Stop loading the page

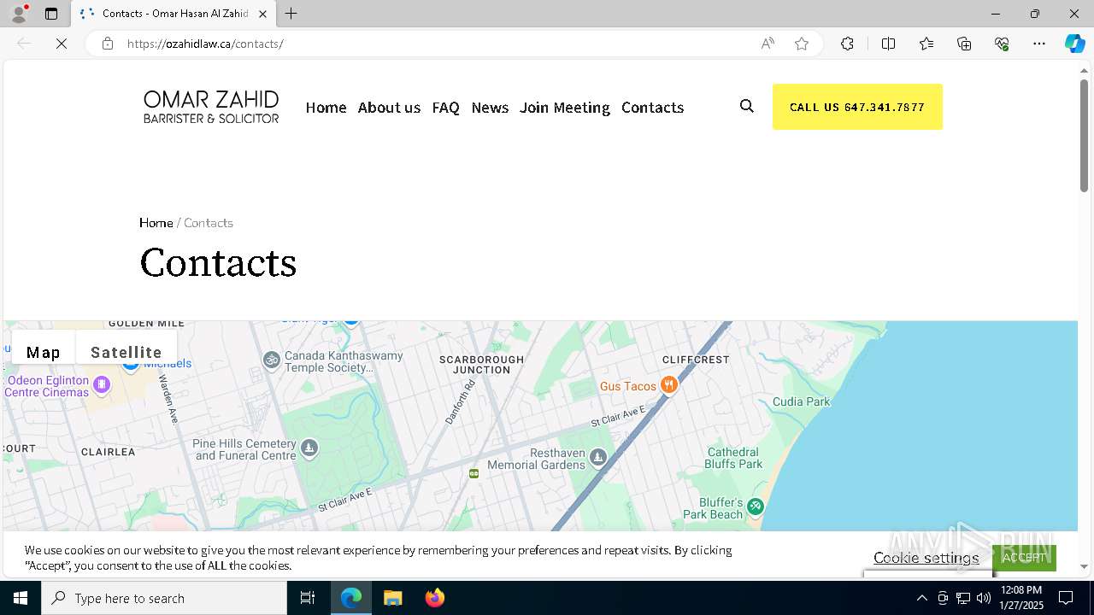click(62, 44)
